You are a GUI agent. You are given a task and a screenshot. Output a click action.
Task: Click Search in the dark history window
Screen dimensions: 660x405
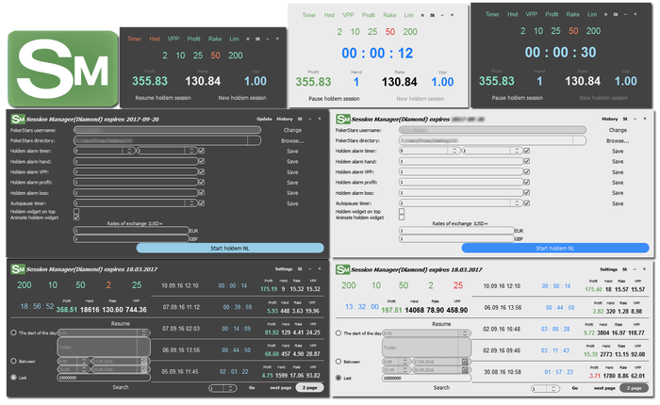click(121, 387)
